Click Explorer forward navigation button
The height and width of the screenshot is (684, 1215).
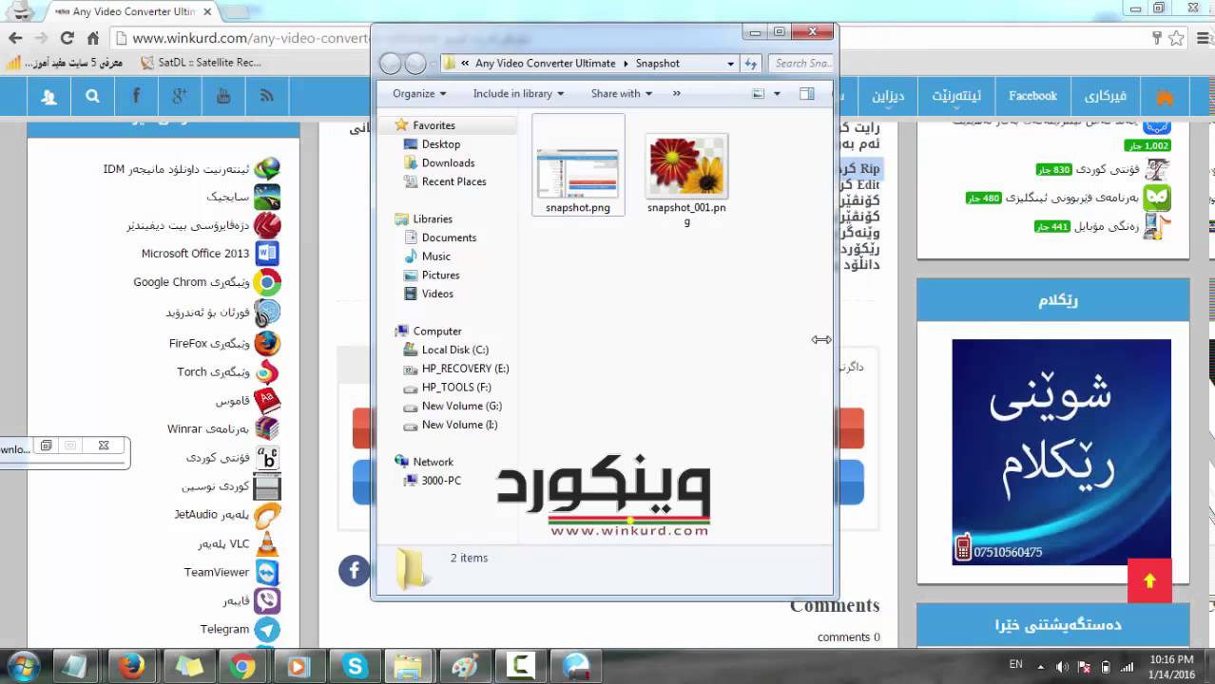click(415, 64)
